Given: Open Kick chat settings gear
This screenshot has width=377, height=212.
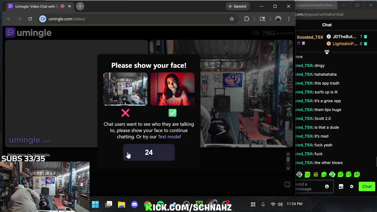Looking at the screenshot, I should point(351,186).
